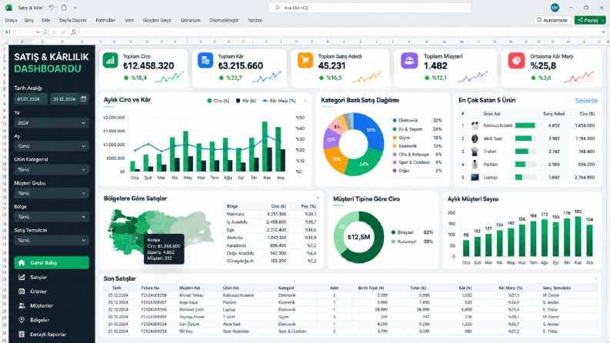This screenshot has height=343, width=610.
Task: Open the Ürün Kategorisi filter dropdown
Action: point(52,169)
